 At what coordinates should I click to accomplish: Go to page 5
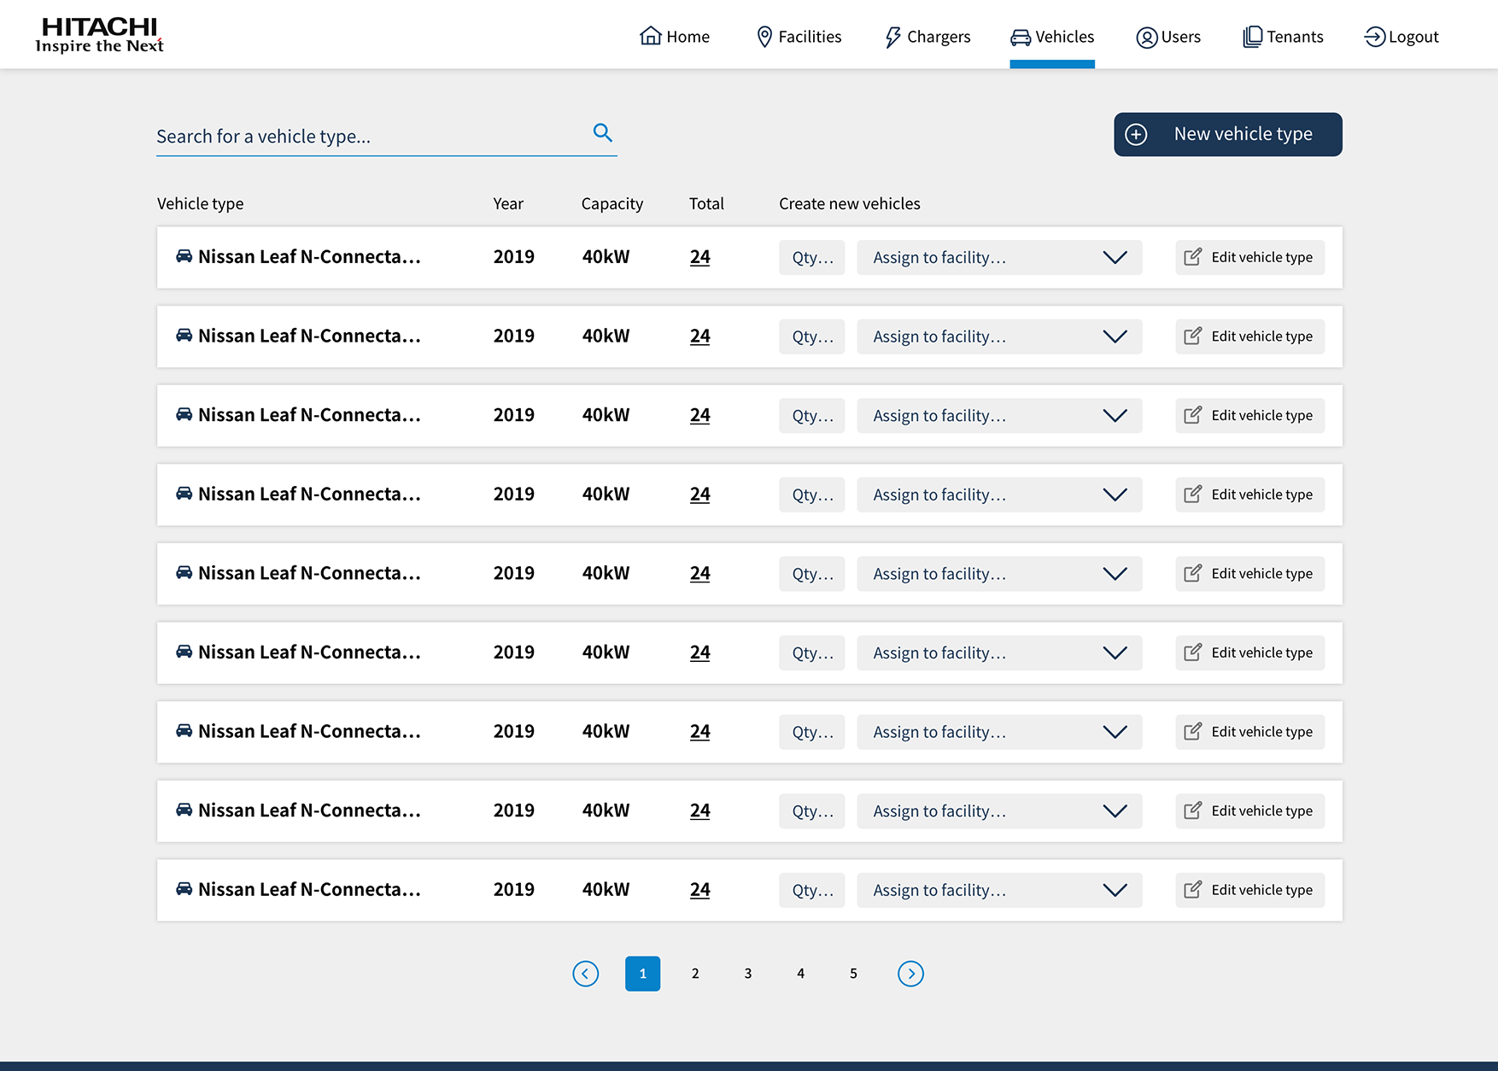(x=853, y=974)
